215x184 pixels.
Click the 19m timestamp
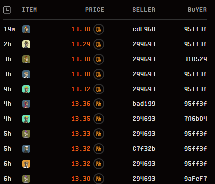pos(9,29)
